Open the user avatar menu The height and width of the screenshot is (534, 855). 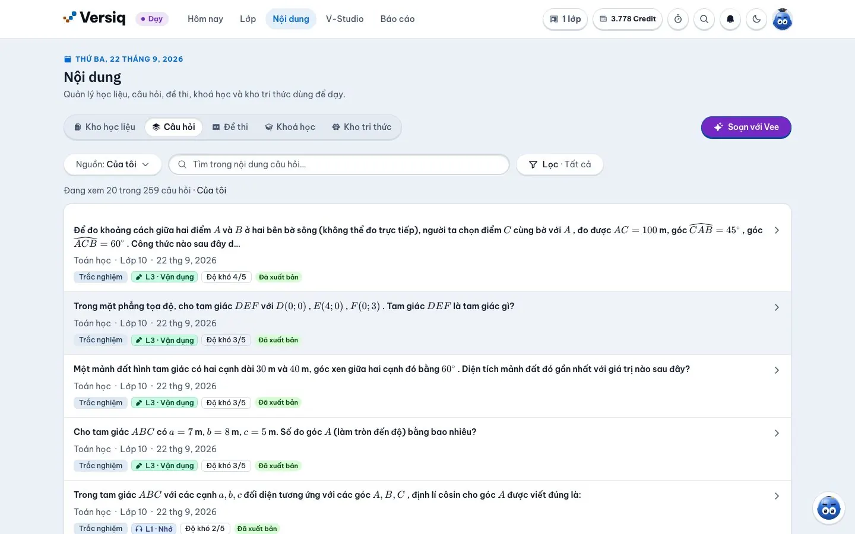783,19
